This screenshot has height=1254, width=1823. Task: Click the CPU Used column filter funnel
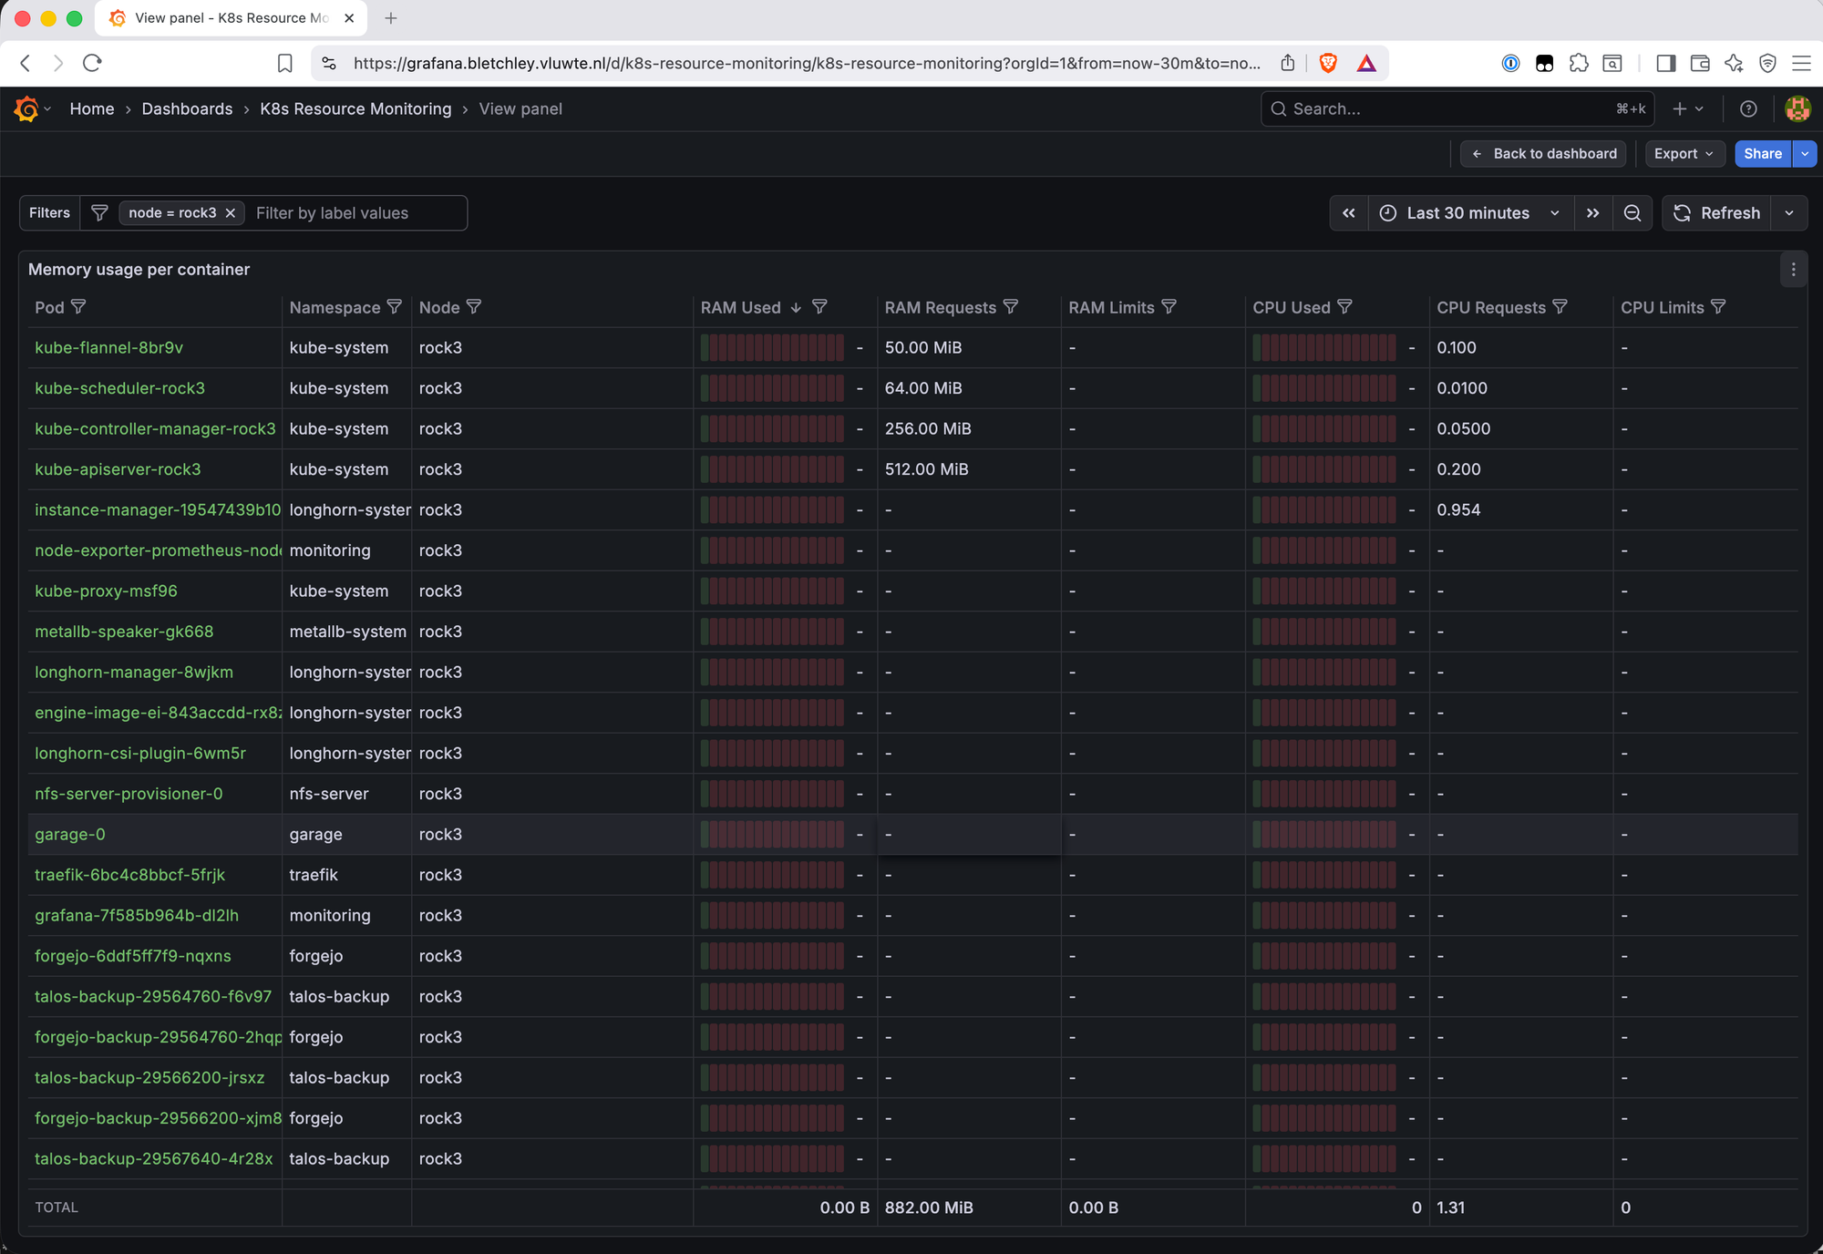[1347, 307]
